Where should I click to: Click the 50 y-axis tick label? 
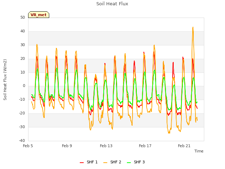(22, 18)
